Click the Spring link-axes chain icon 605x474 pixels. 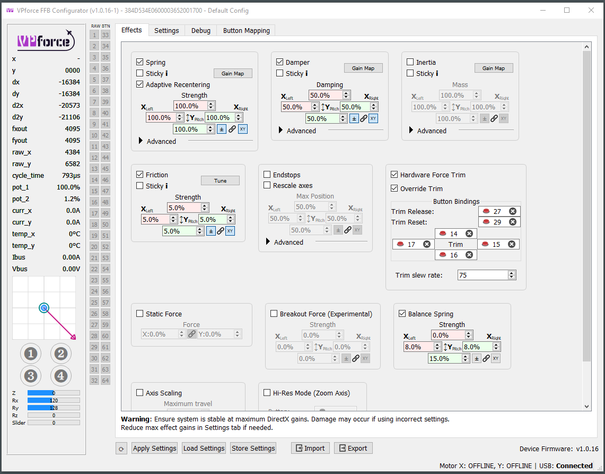pos(232,129)
